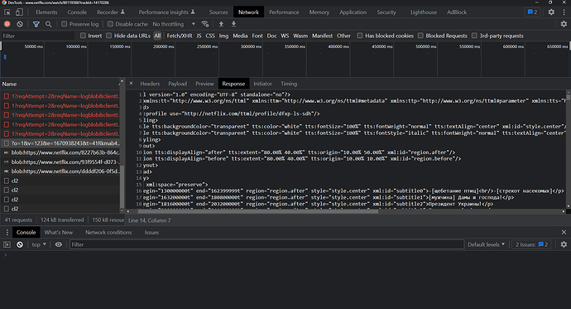The image size is (571, 309).
Task: Export HAR file with download arrow
Action: pyautogui.click(x=234, y=24)
